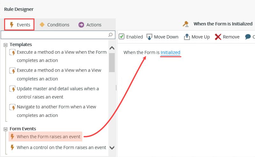Click the Initialized hyperlink
Viewport: 255px width, 157px height.
(x=171, y=52)
